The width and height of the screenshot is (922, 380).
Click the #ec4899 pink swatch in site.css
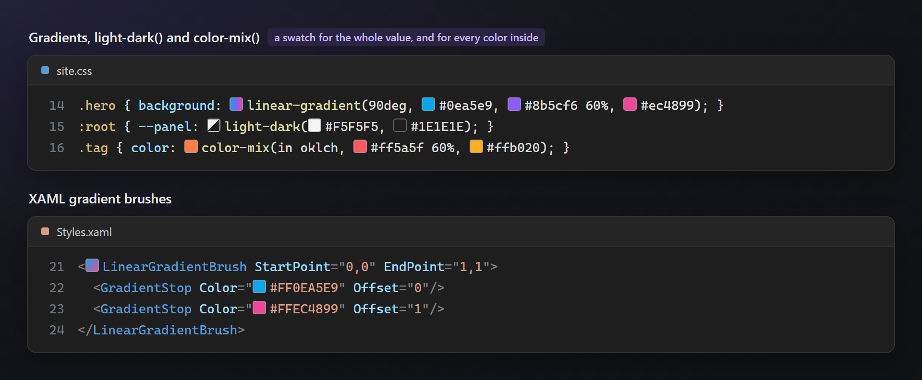[x=630, y=104]
